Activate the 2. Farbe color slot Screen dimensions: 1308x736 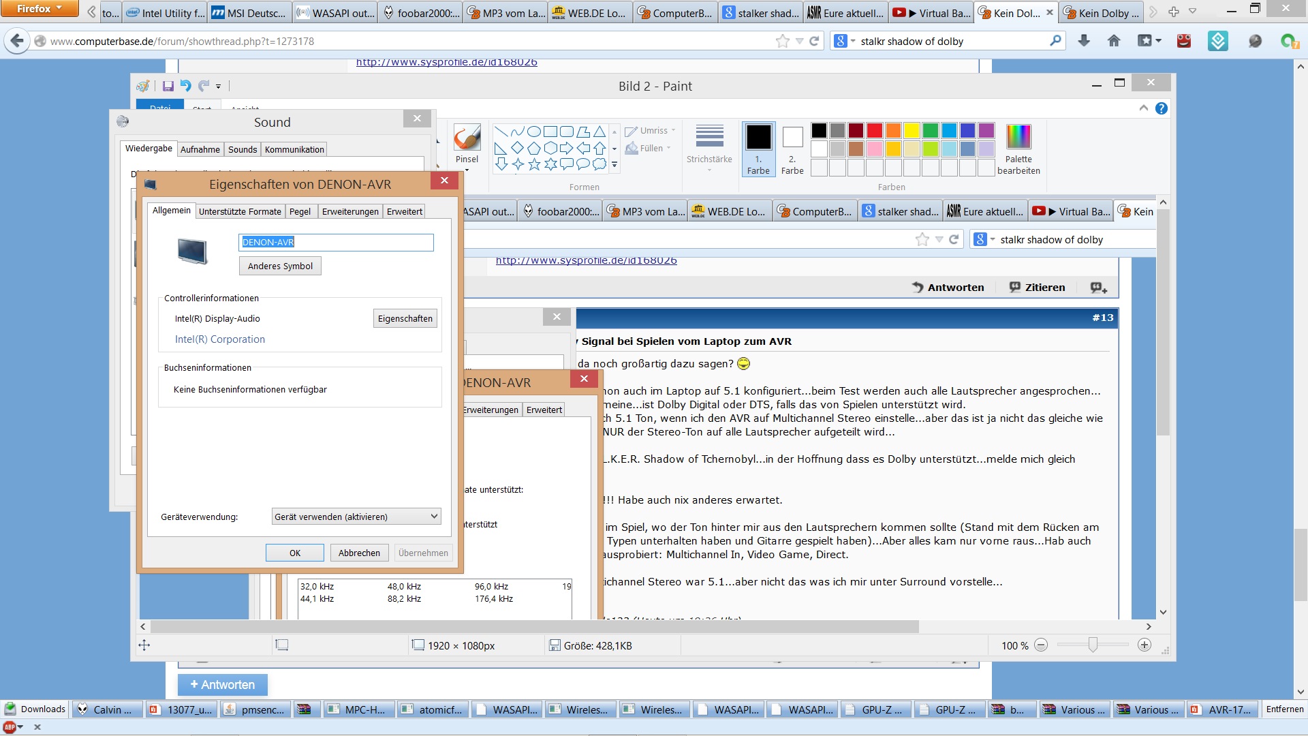coord(792,149)
